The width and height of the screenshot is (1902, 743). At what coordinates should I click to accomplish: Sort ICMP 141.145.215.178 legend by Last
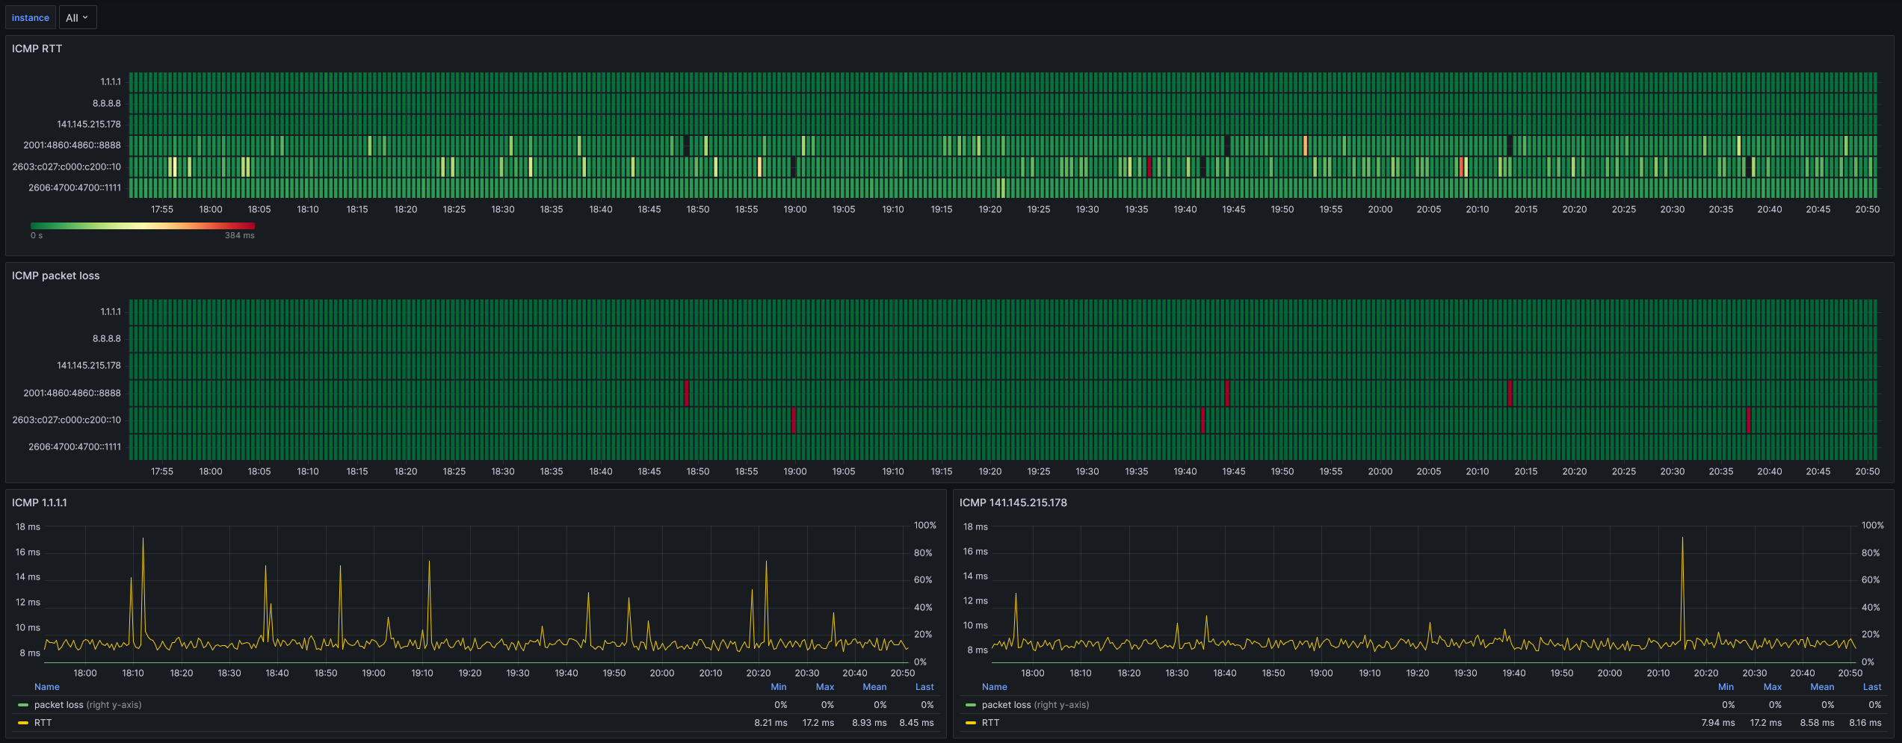click(1872, 687)
